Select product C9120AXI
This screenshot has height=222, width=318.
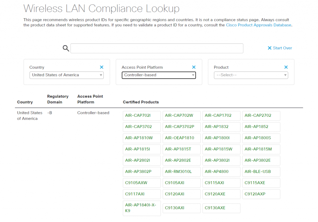click(181, 194)
